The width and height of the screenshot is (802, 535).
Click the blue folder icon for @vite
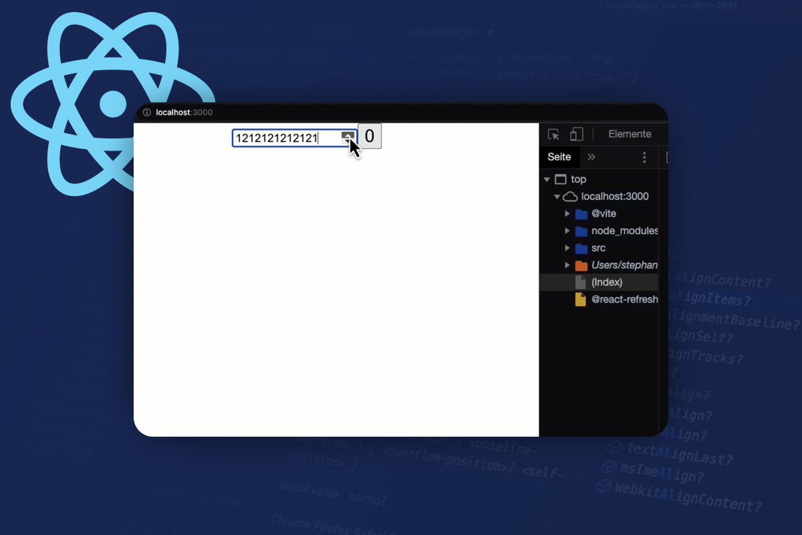pyautogui.click(x=581, y=214)
